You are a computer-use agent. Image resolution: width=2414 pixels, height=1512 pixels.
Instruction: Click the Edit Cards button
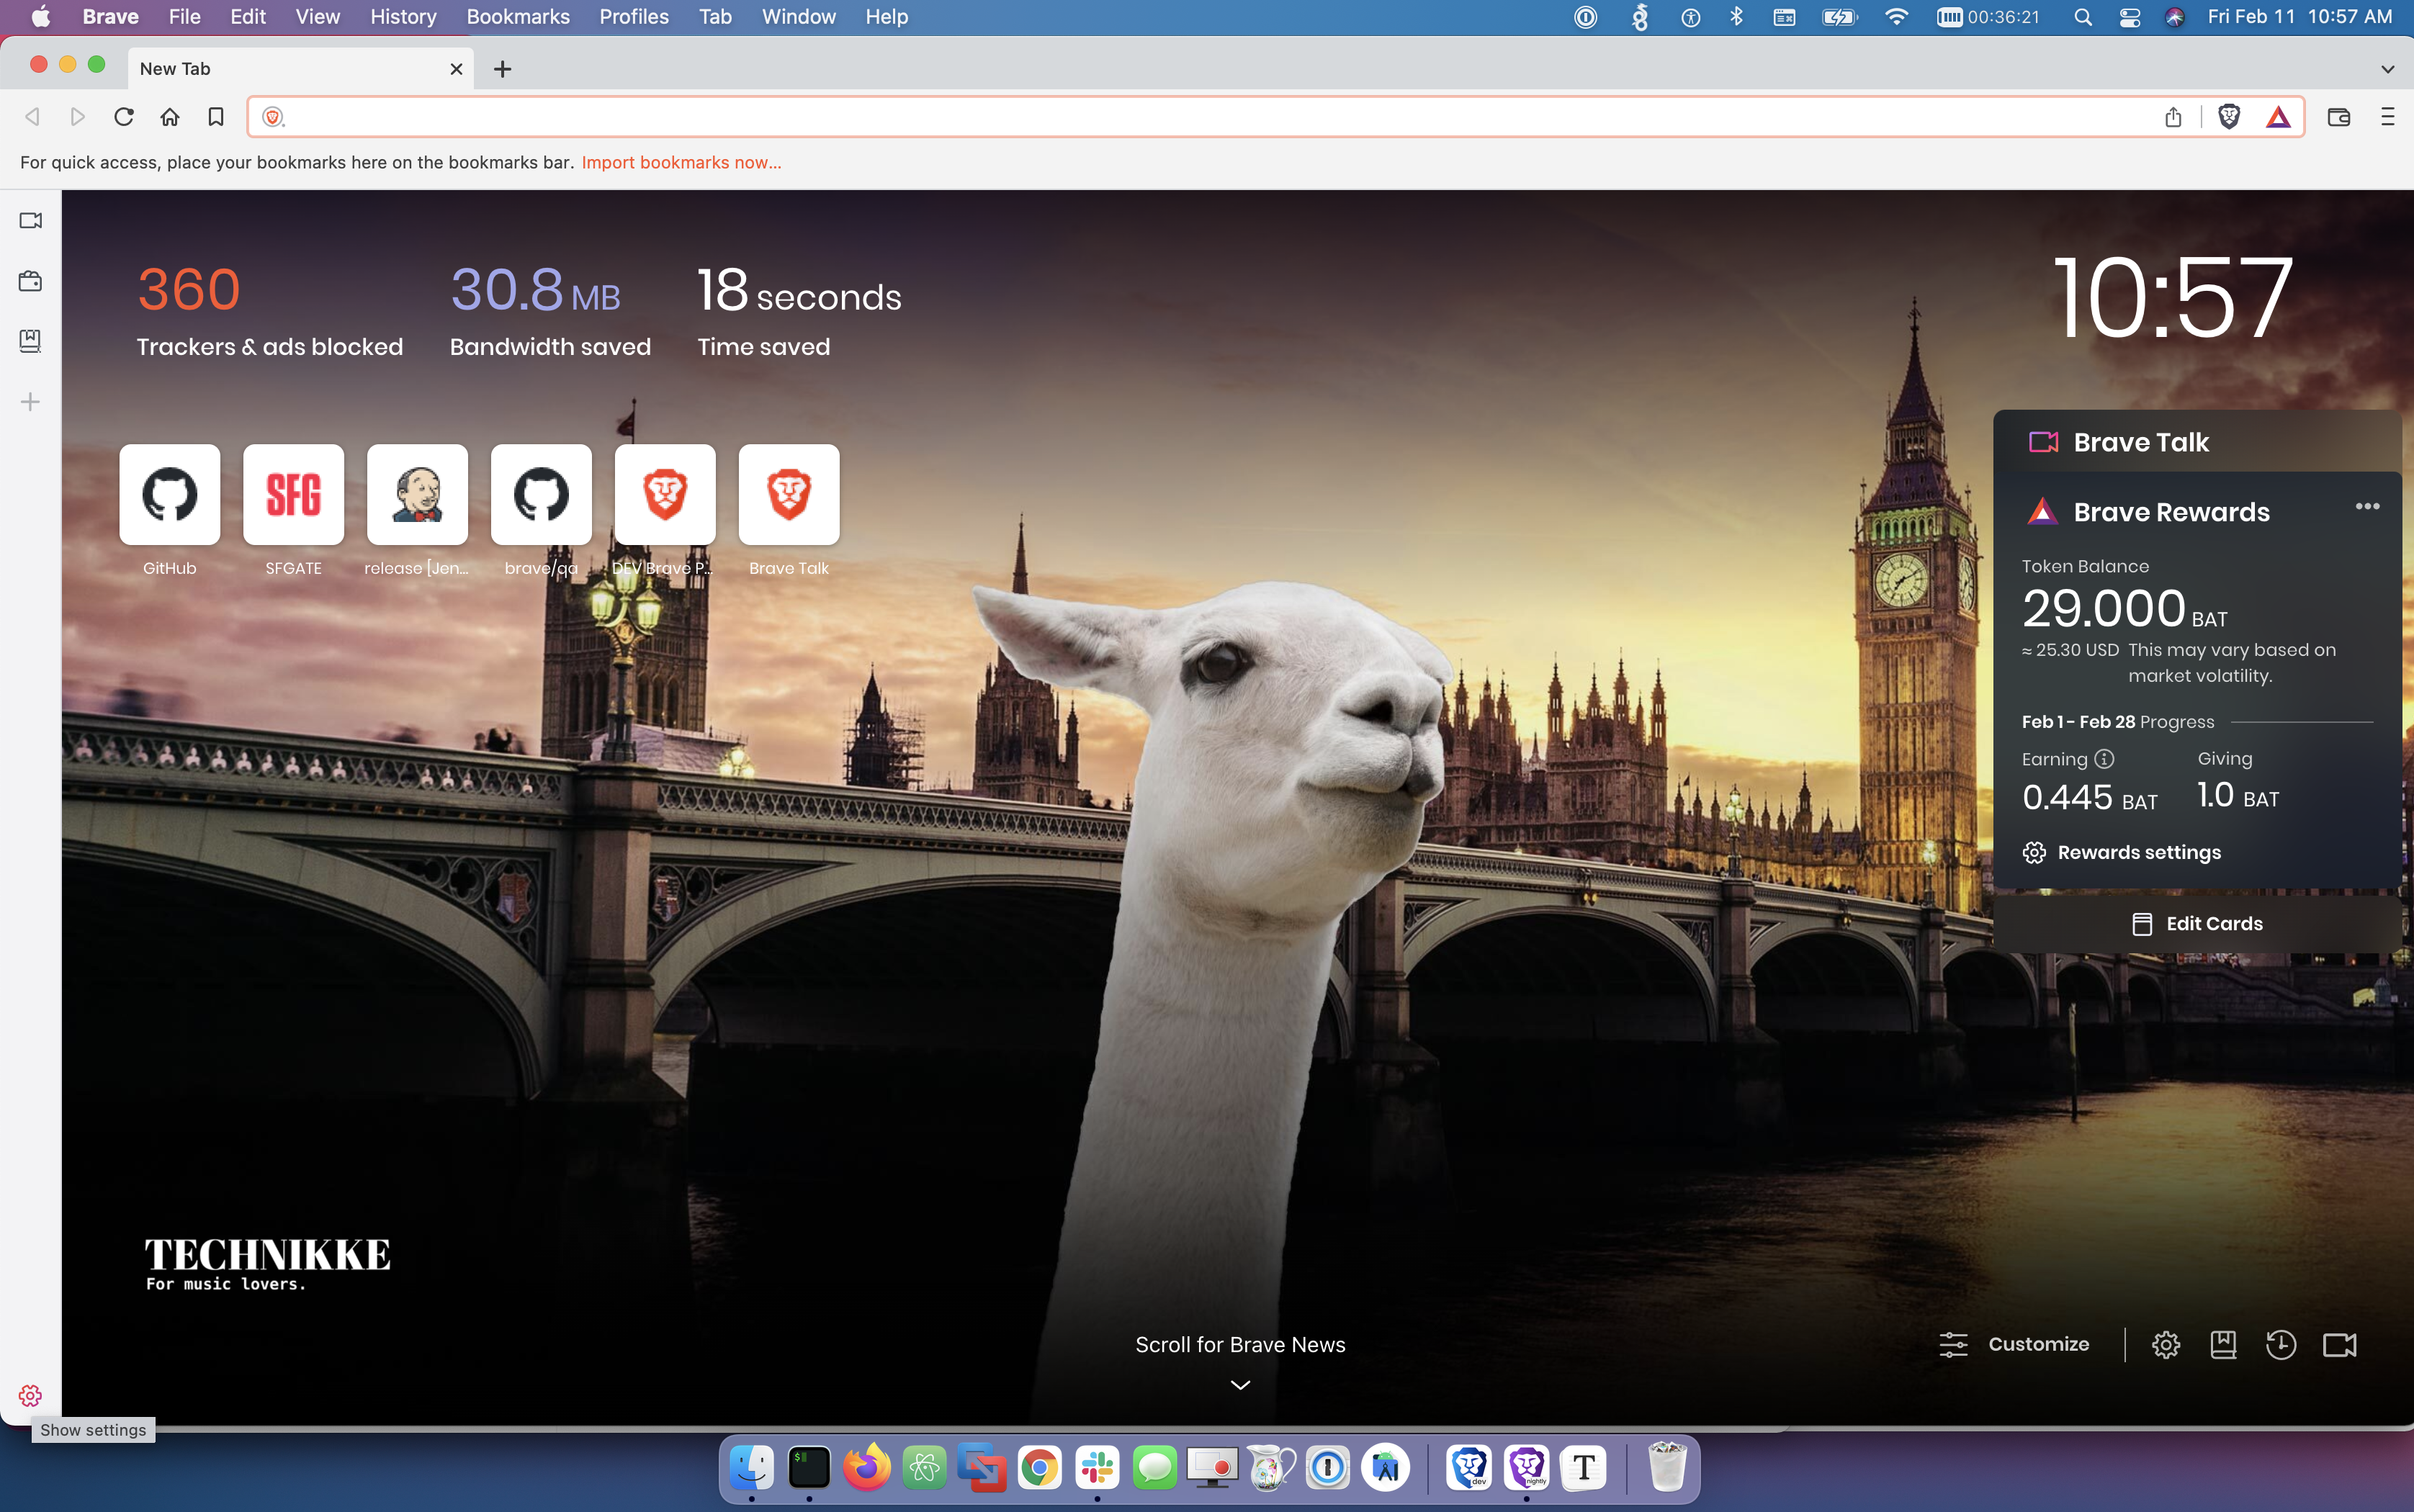2197,924
